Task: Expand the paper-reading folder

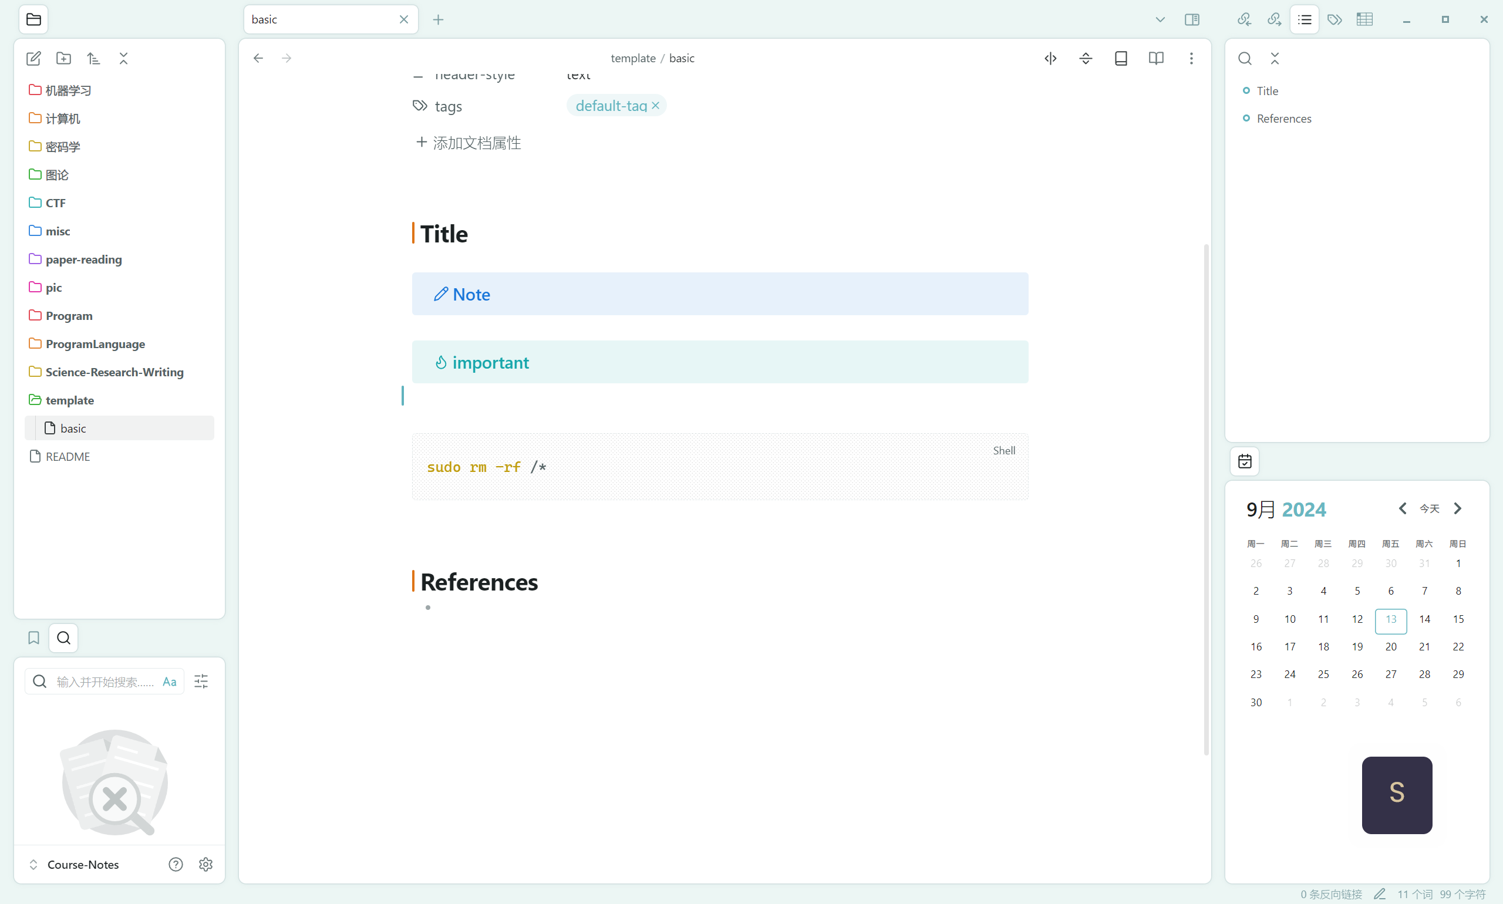Action: coord(83,259)
